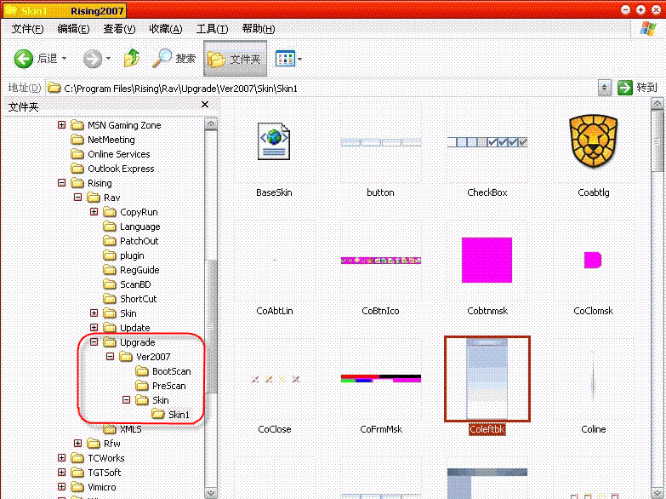Collapse the Upgrade folder node
666x499 pixels.
pos(94,341)
